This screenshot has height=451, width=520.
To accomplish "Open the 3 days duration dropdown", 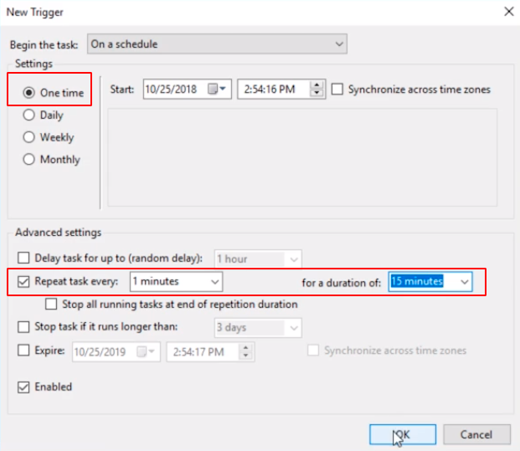I will click(x=258, y=327).
